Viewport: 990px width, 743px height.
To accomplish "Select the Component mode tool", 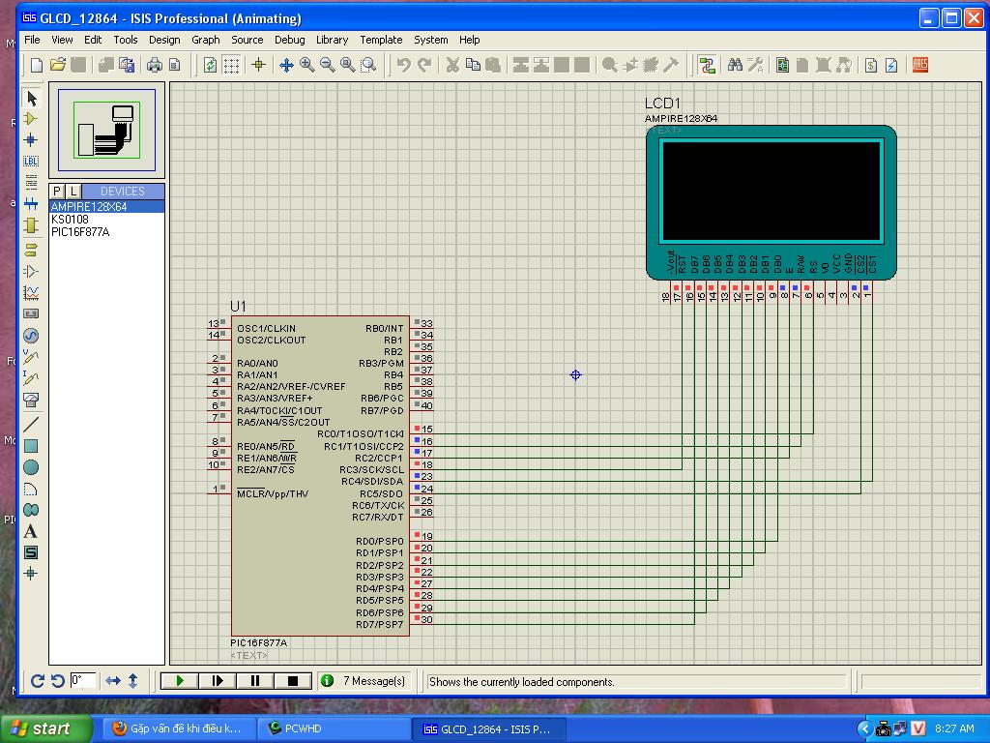I will [x=31, y=118].
